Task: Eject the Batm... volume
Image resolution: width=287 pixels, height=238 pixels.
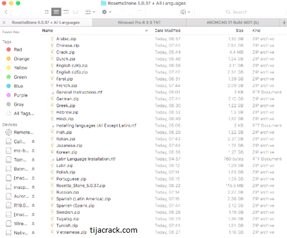Action: pos(33,169)
